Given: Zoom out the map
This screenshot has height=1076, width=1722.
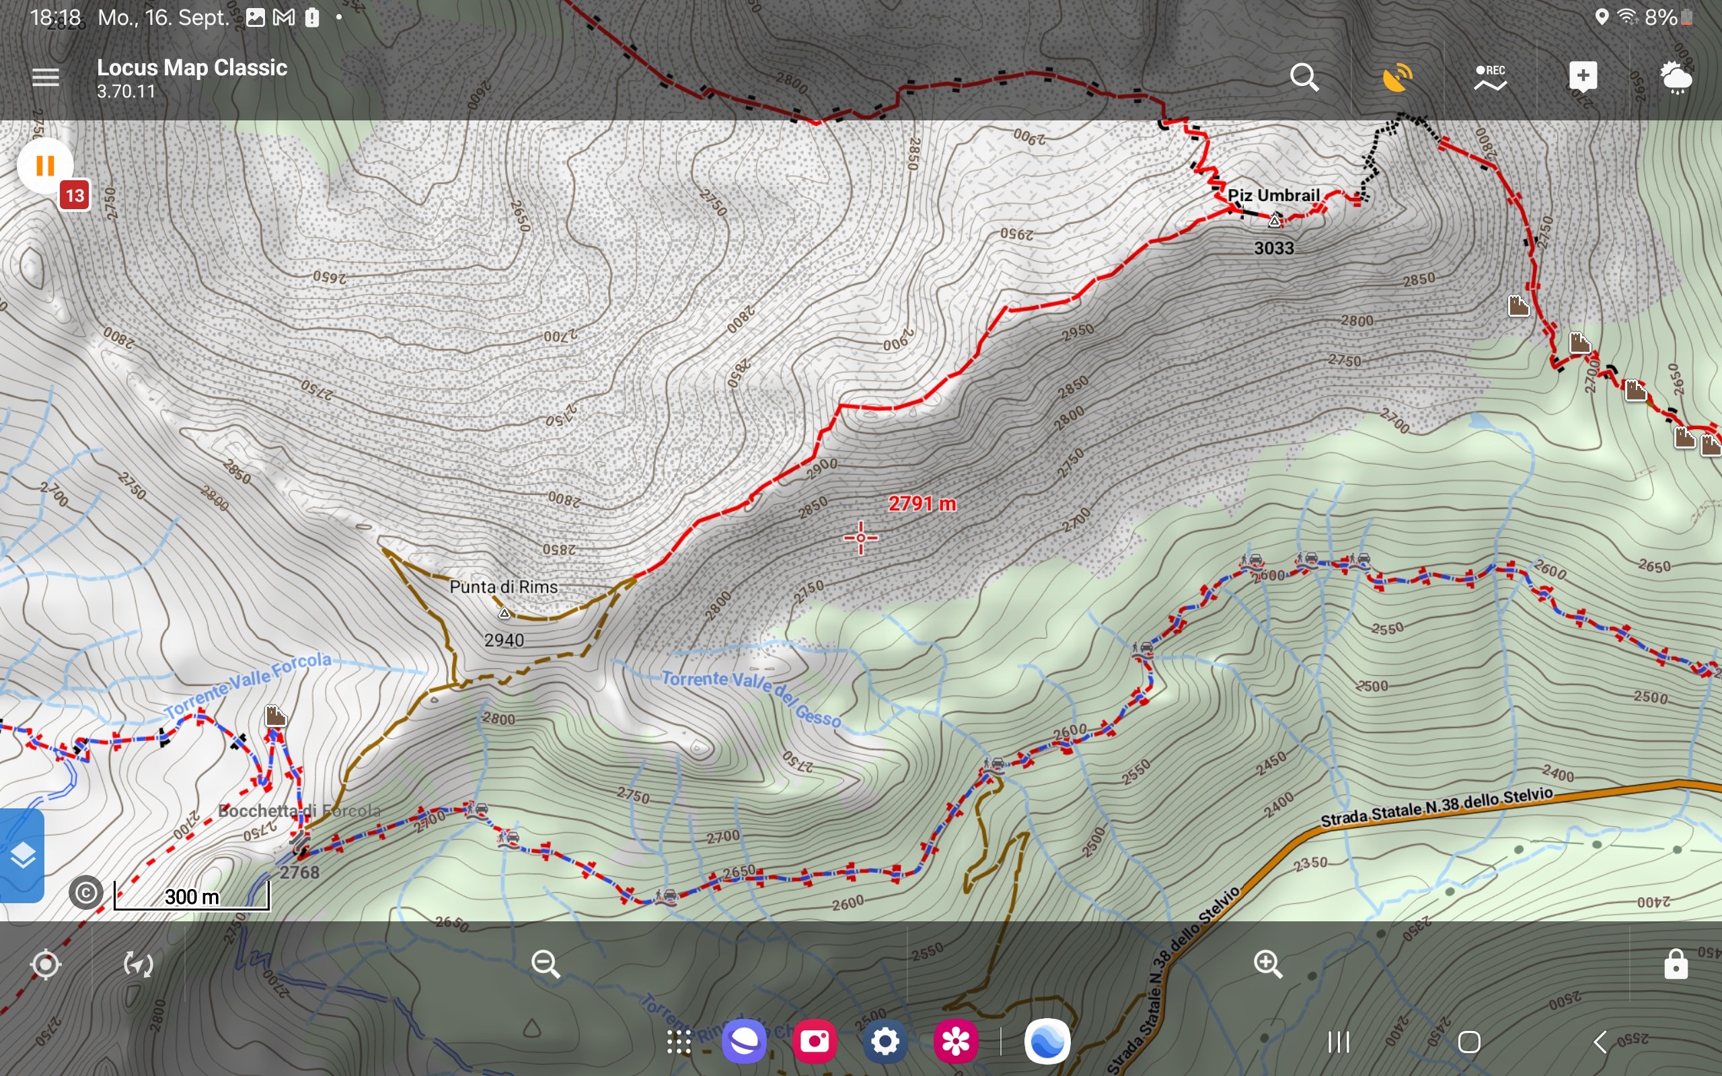Looking at the screenshot, I should click(546, 965).
